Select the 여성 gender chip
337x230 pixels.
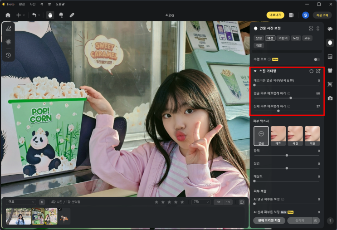pyautogui.click(x=270, y=38)
